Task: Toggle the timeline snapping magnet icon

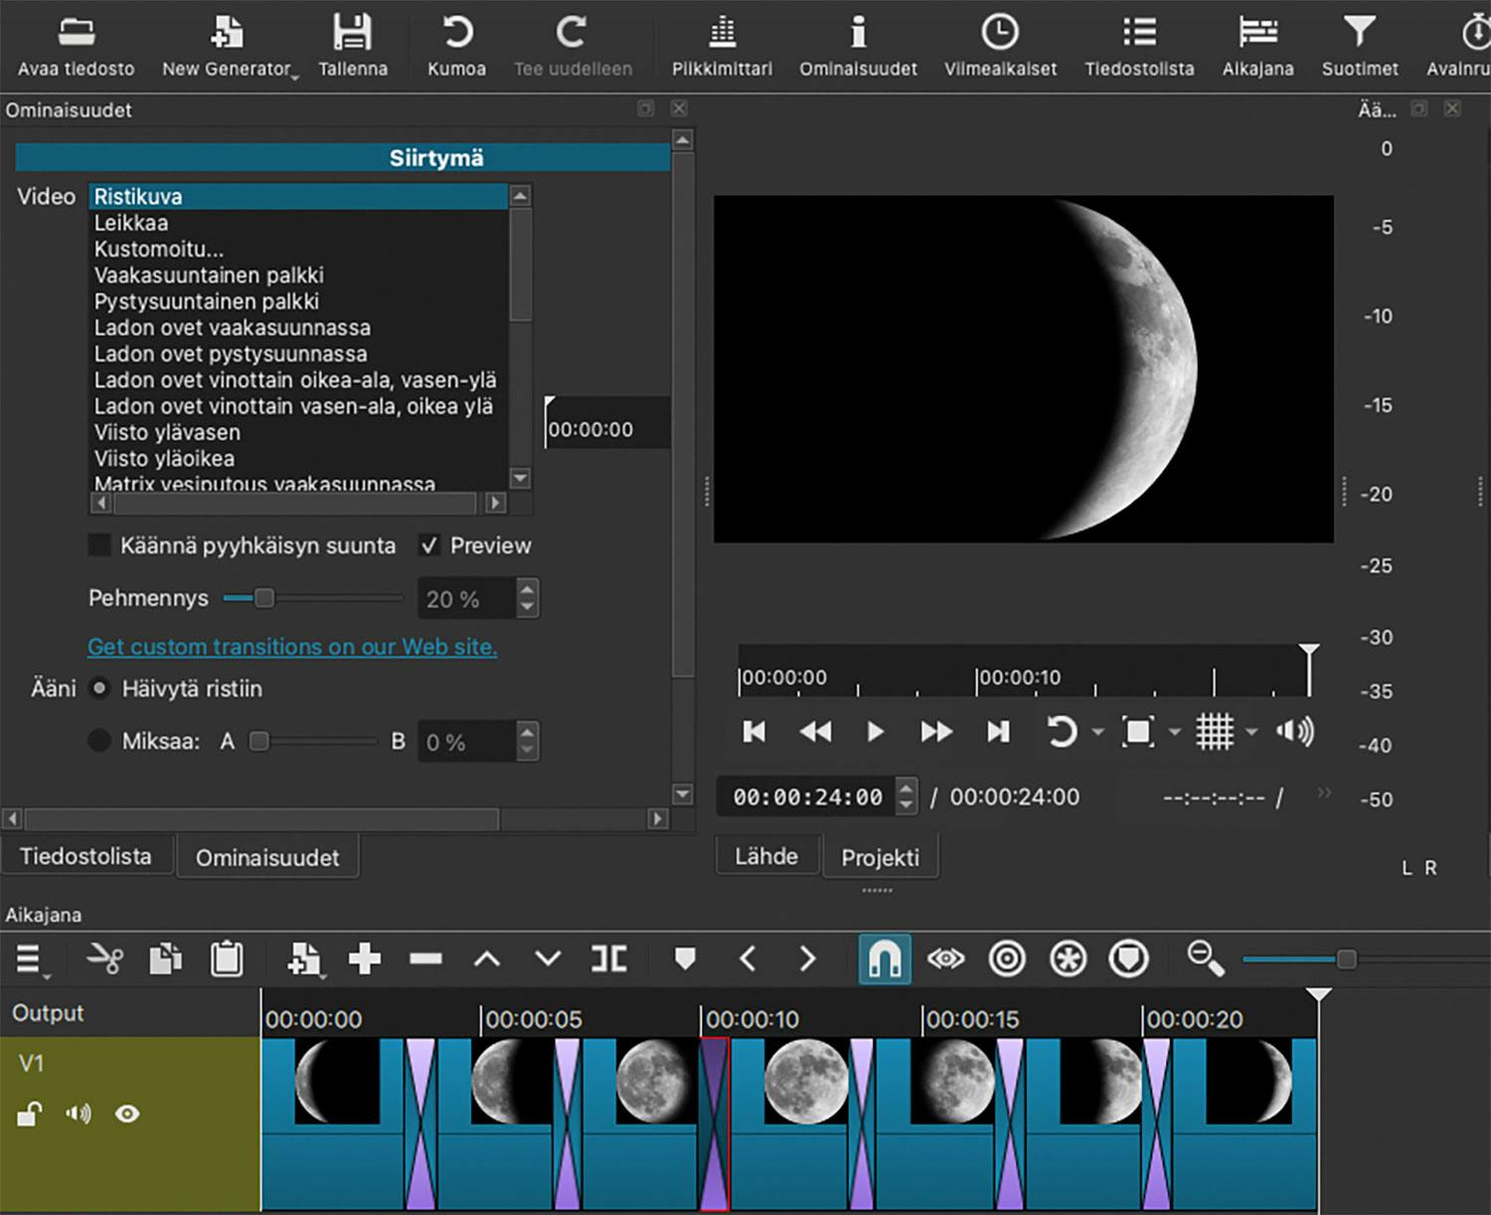Action: pos(884,959)
